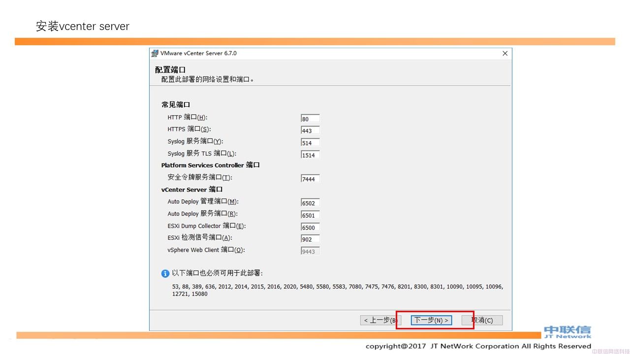Click the 'ESXi Dump Collector 端口(E):' label
Image resolution: width=630 pixels, height=354 pixels.
pos(207,226)
